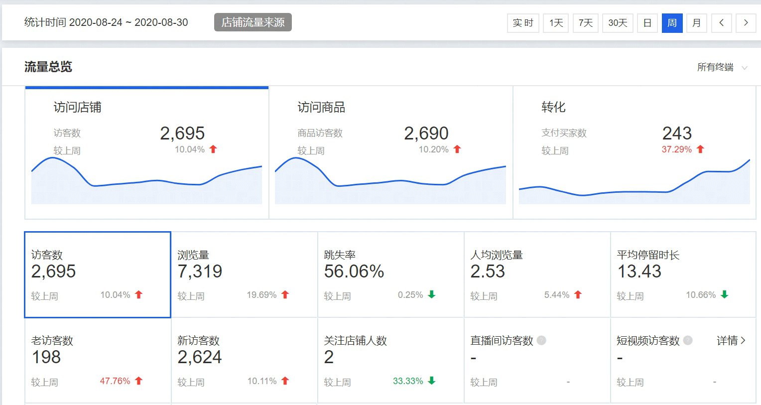Open 详情 link for short video visitors
The height and width of the screenshot is (405, 761).
(731, 340)
